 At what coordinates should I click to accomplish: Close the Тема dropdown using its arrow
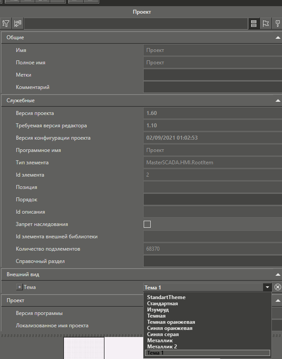(x=267, y=287)
